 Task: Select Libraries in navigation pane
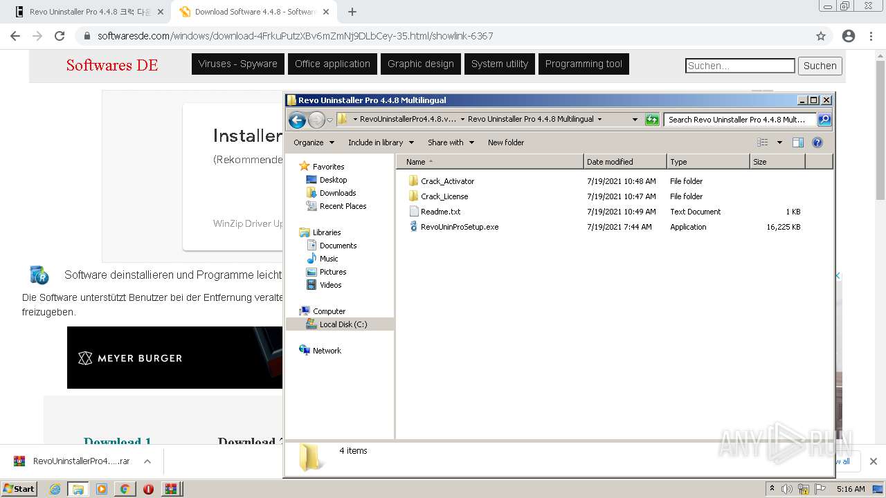click(326, 232)
